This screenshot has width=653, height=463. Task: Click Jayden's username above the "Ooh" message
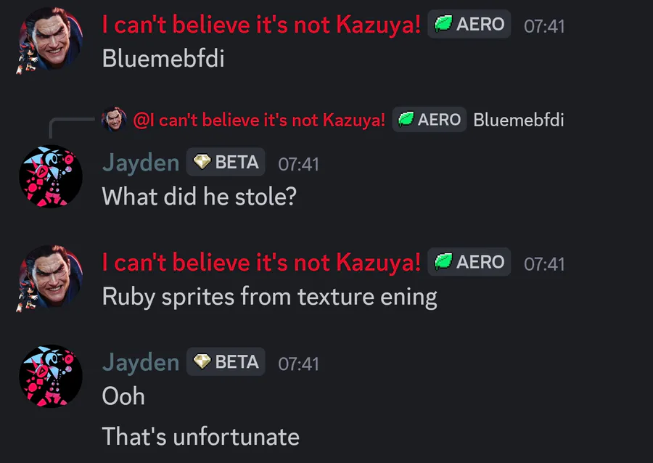[141, 361]
